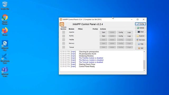Toggle the FileZilla service checkbox
This screenshot has height=95, width=169.
[x=64, y=40]
